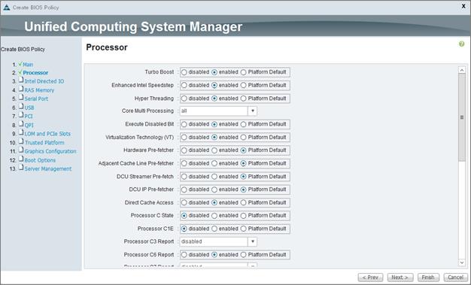Click the Finish button
Image resolution: width=471 pixels, height=285 pixels.
tap(428, 277)
